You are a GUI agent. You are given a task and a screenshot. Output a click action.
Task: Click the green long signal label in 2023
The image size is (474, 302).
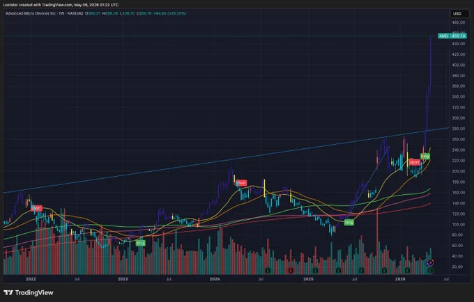(x=140, y=243)
